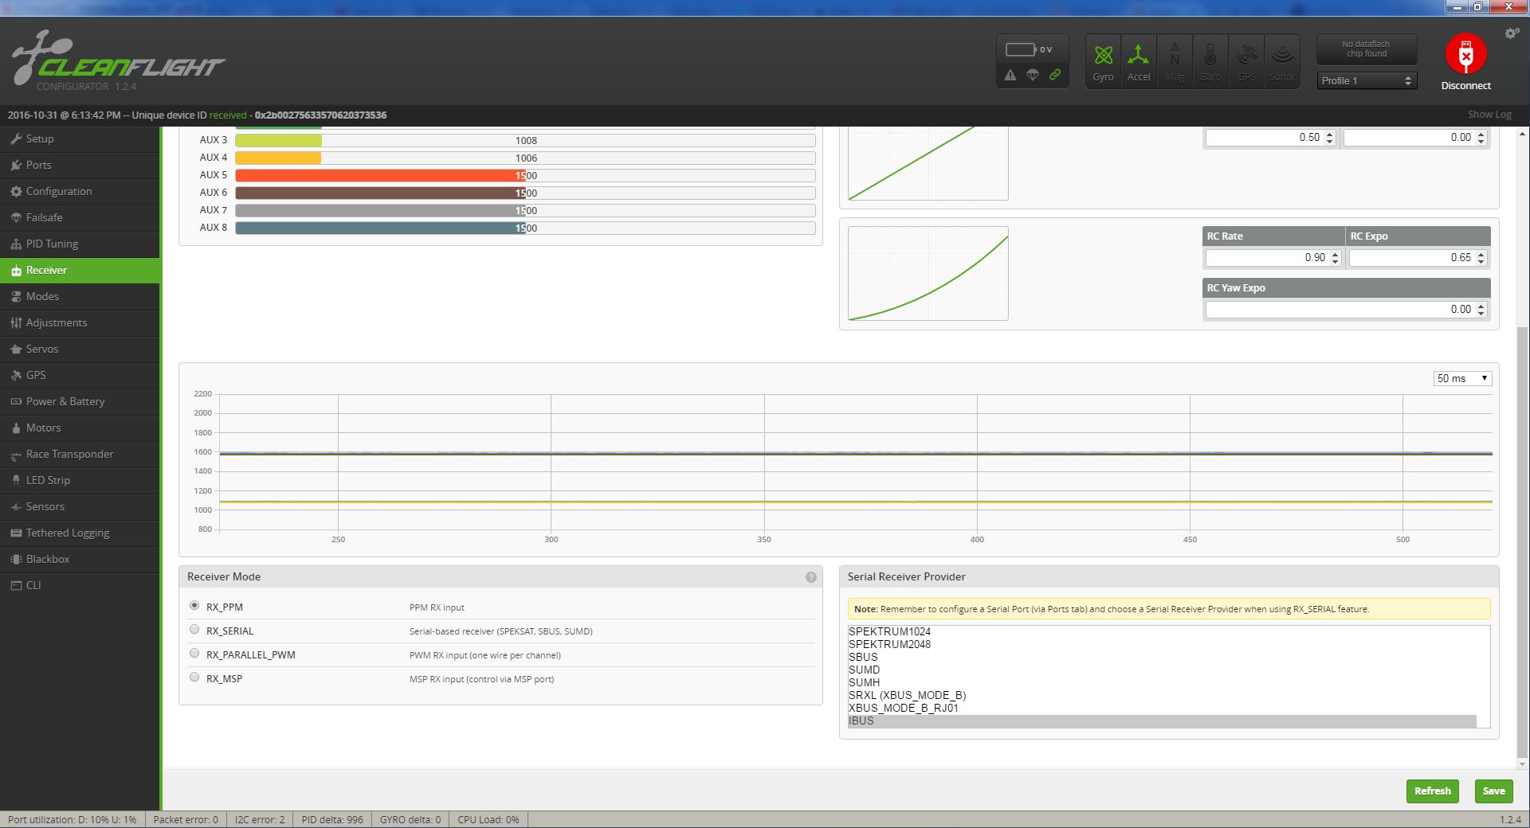The image size is (1530, 828).
Task: Open the PID Tuning tab
Action: tap(80, 244)
